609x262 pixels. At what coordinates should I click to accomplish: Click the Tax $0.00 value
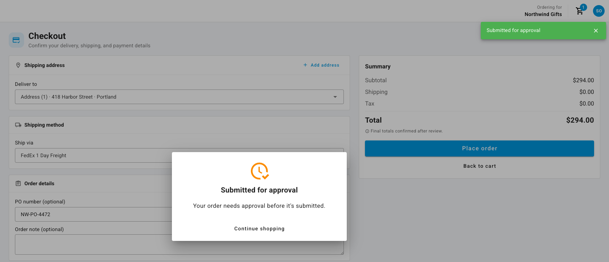pyautogui.click(x=586, y=104)
